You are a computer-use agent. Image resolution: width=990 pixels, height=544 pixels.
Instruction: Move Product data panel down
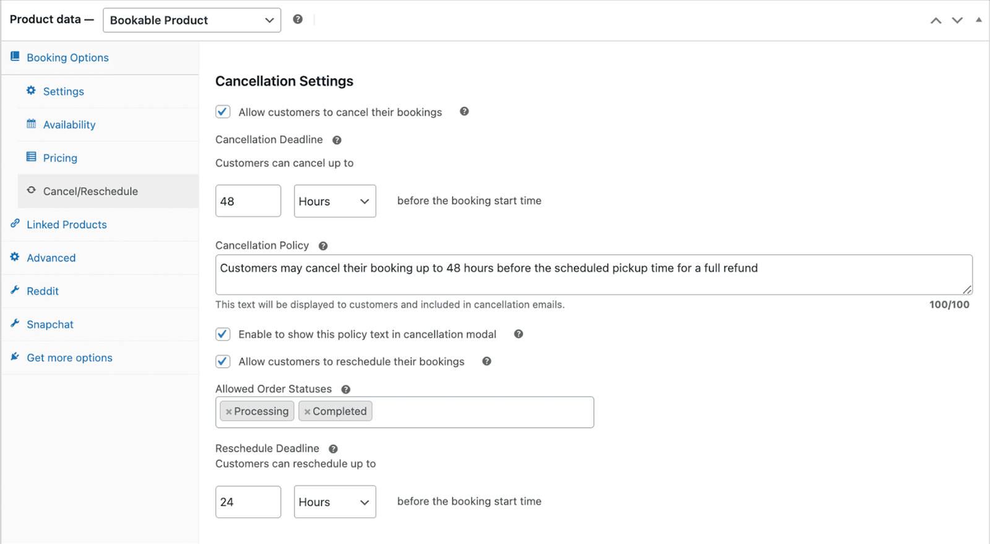[x=957, y=20]
